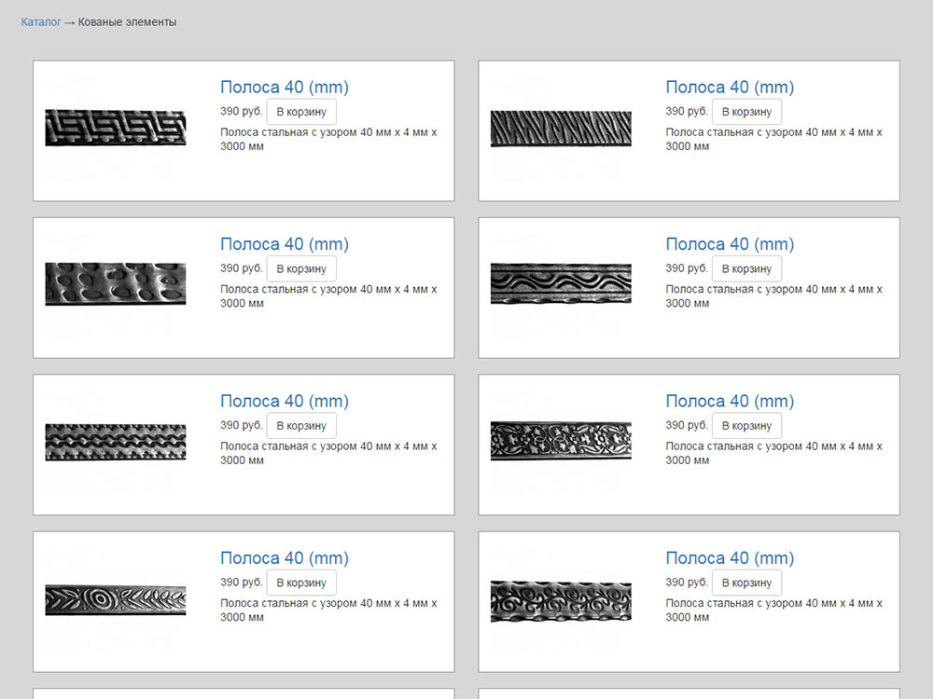Image resolution: width=933 pixels, height=699 pixels.
Task: Open the spiral scroll curls strip thumbnail
Action: (561, 601)
